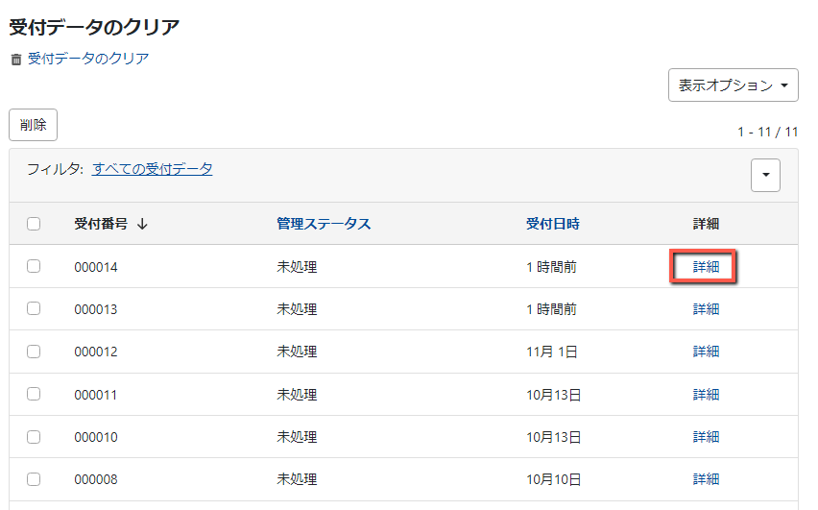Open 詳細 for record 000013
818x510 pixels.
[x=706, y=309]
